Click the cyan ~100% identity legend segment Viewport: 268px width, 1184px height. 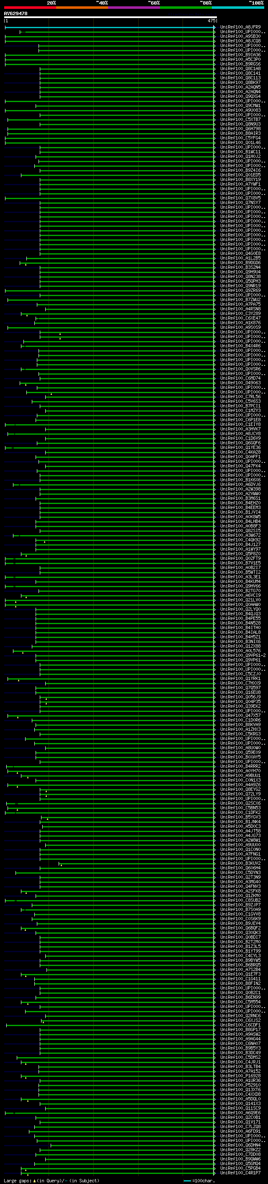tap(238, 8)
